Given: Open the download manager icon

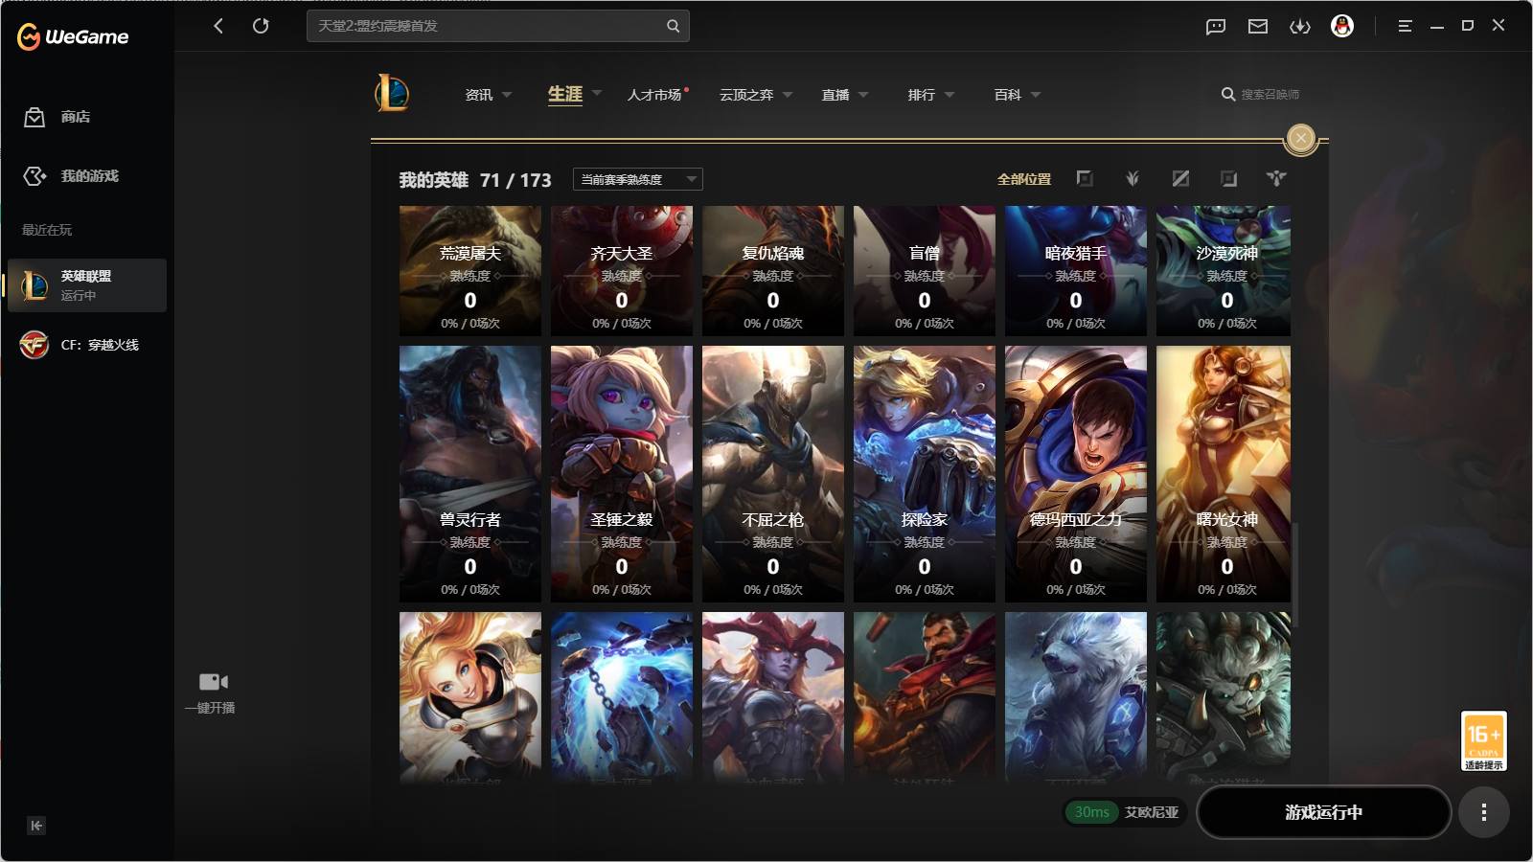Looking at the screenshot, I should tap(1300, 27).
